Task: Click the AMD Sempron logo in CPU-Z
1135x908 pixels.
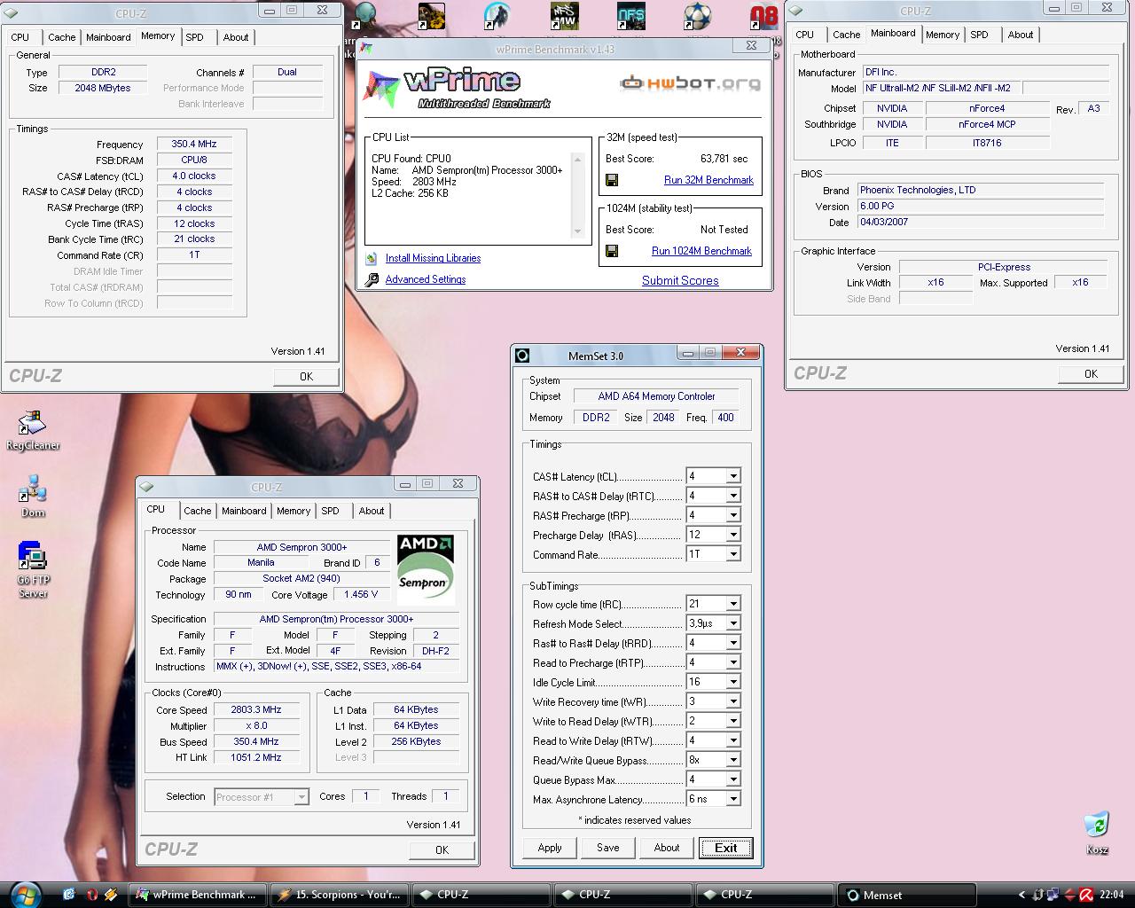Action: click(x=426, y=569)
